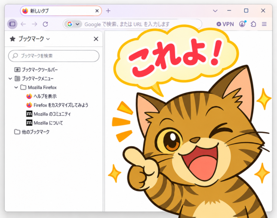Viewport: 277px width, 218px height.
Task: Select ブックマークツールバー folder
Action: tap(36, 70)
